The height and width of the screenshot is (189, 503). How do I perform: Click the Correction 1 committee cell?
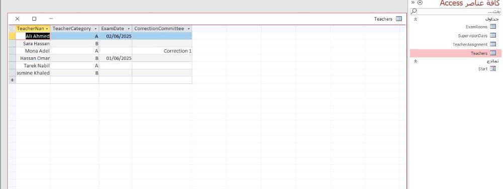[162, 51]
